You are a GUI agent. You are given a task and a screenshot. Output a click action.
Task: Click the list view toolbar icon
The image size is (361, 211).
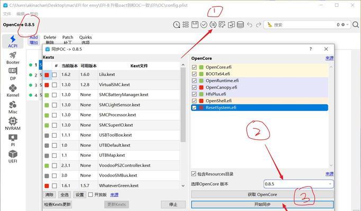point(186,25)
